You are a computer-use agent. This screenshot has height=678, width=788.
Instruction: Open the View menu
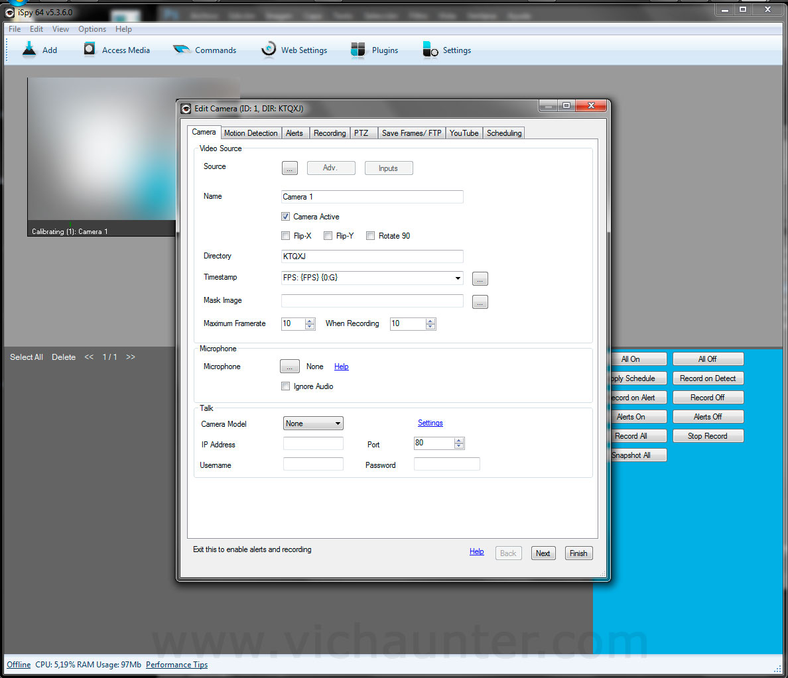click(60, 29)
